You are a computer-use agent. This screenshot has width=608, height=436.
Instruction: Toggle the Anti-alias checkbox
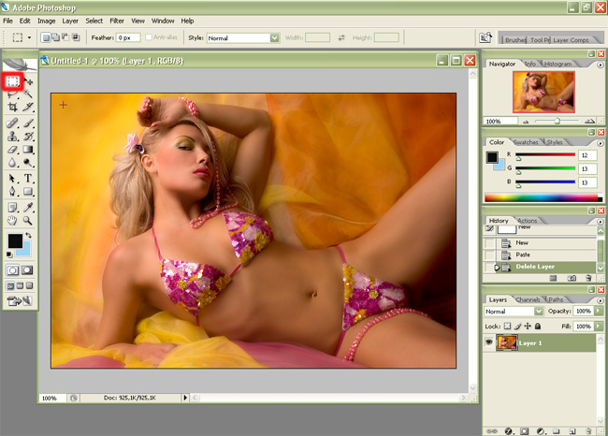click(149, 37)
